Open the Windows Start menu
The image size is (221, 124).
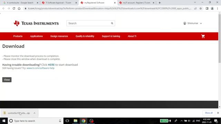4,121
